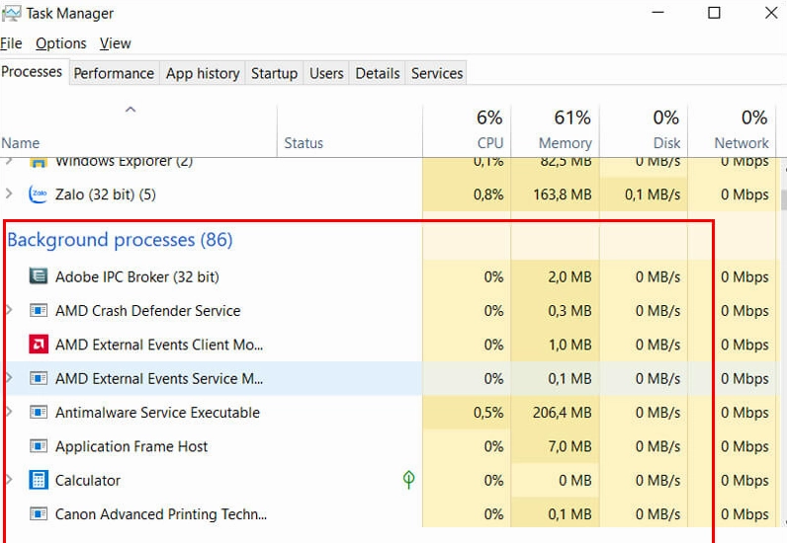Expand the Calculator process entry

pyautogui.click(x=10, y=481)
